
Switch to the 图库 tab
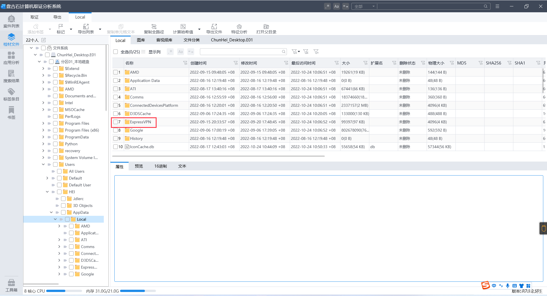(141, 40)
